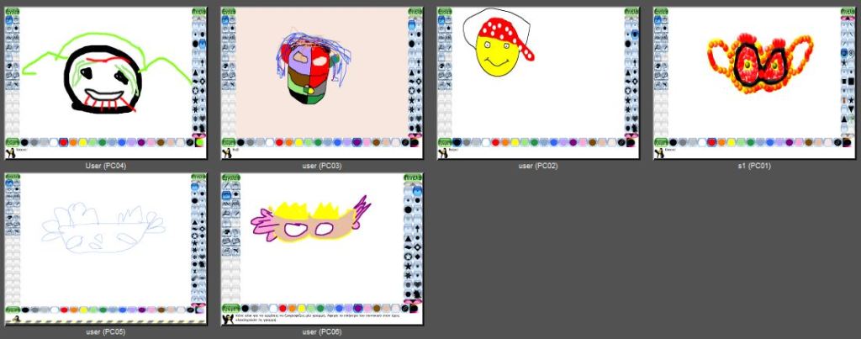Image resolution: width=861 pixels, height=339 pixels.
Task: Open PC03 screen with pink background drawing
Action: point(321,80)
